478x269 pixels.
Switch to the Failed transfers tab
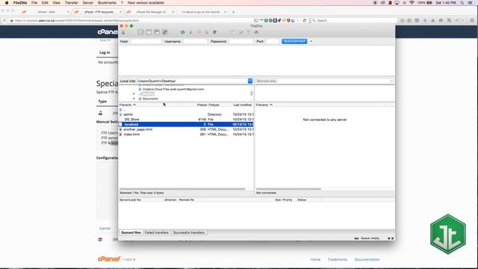pyautogui.click(x=156, y=232)
